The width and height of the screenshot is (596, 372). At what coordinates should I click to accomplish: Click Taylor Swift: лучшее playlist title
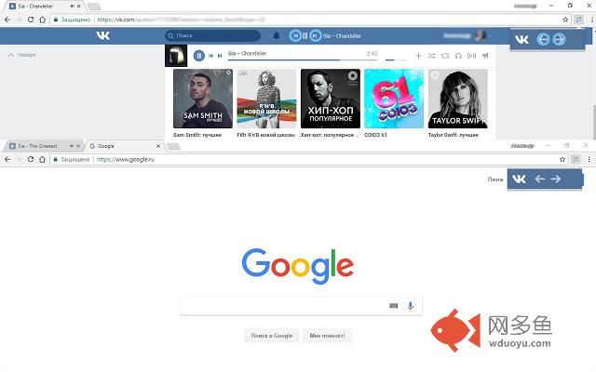(454, 135)
